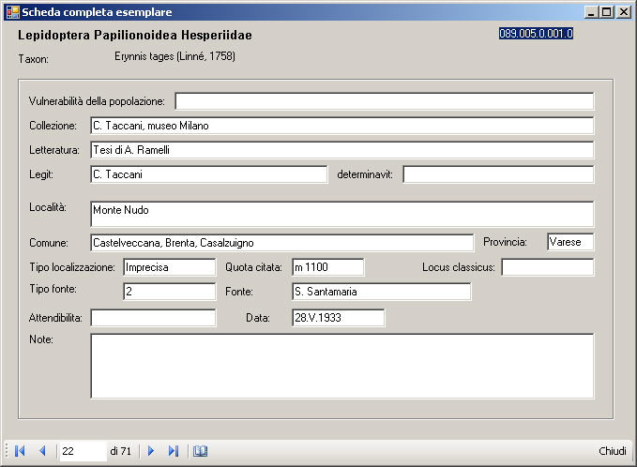
Task: Click the empty Locus classicus field
Action: (x=548, y=267)
